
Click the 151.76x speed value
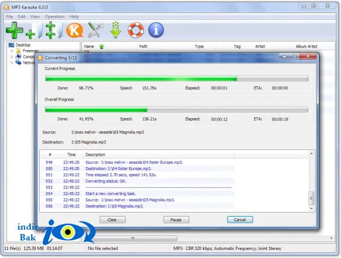coord(149,88)
